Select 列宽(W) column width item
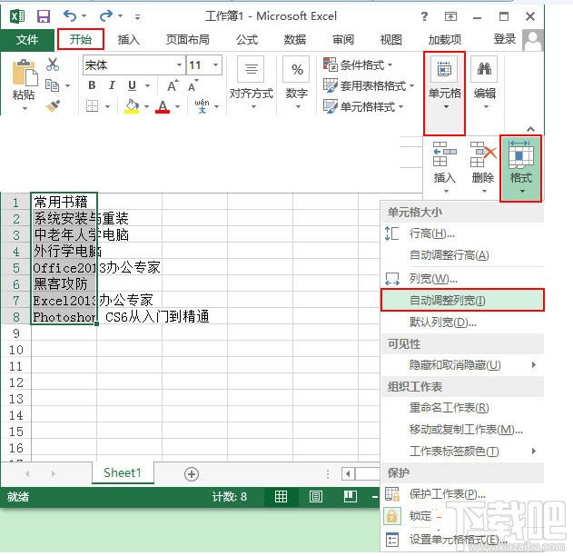This screenshot has width=573, height=556. click(462, 279)
